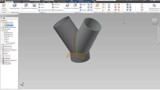This screenshot has width=160, height=90.
Task: Activate the Сопряжение fillet tool
Action: click(75, 6)
